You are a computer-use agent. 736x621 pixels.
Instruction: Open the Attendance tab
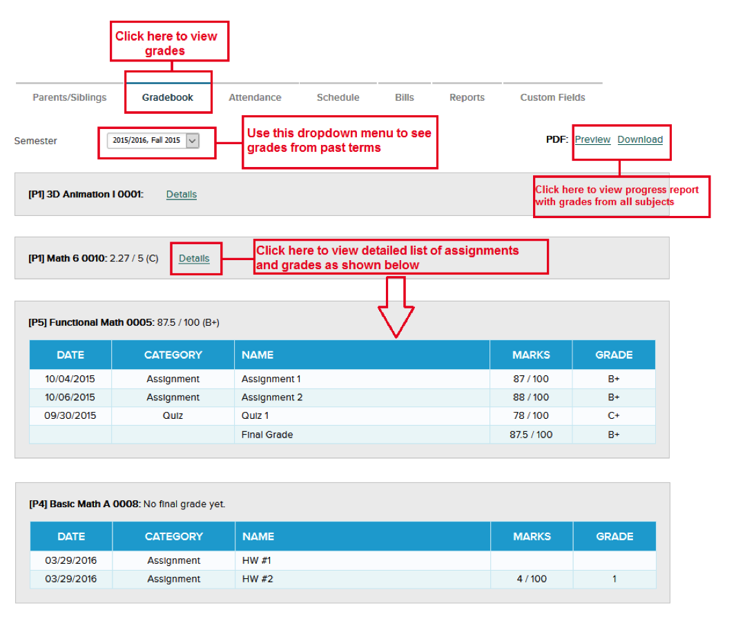click(255, 97)
